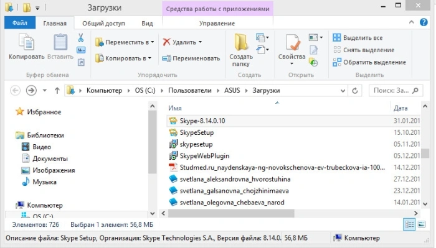
Task: Click the Studmed.ru PDF file icon
Action: (173, 167)
